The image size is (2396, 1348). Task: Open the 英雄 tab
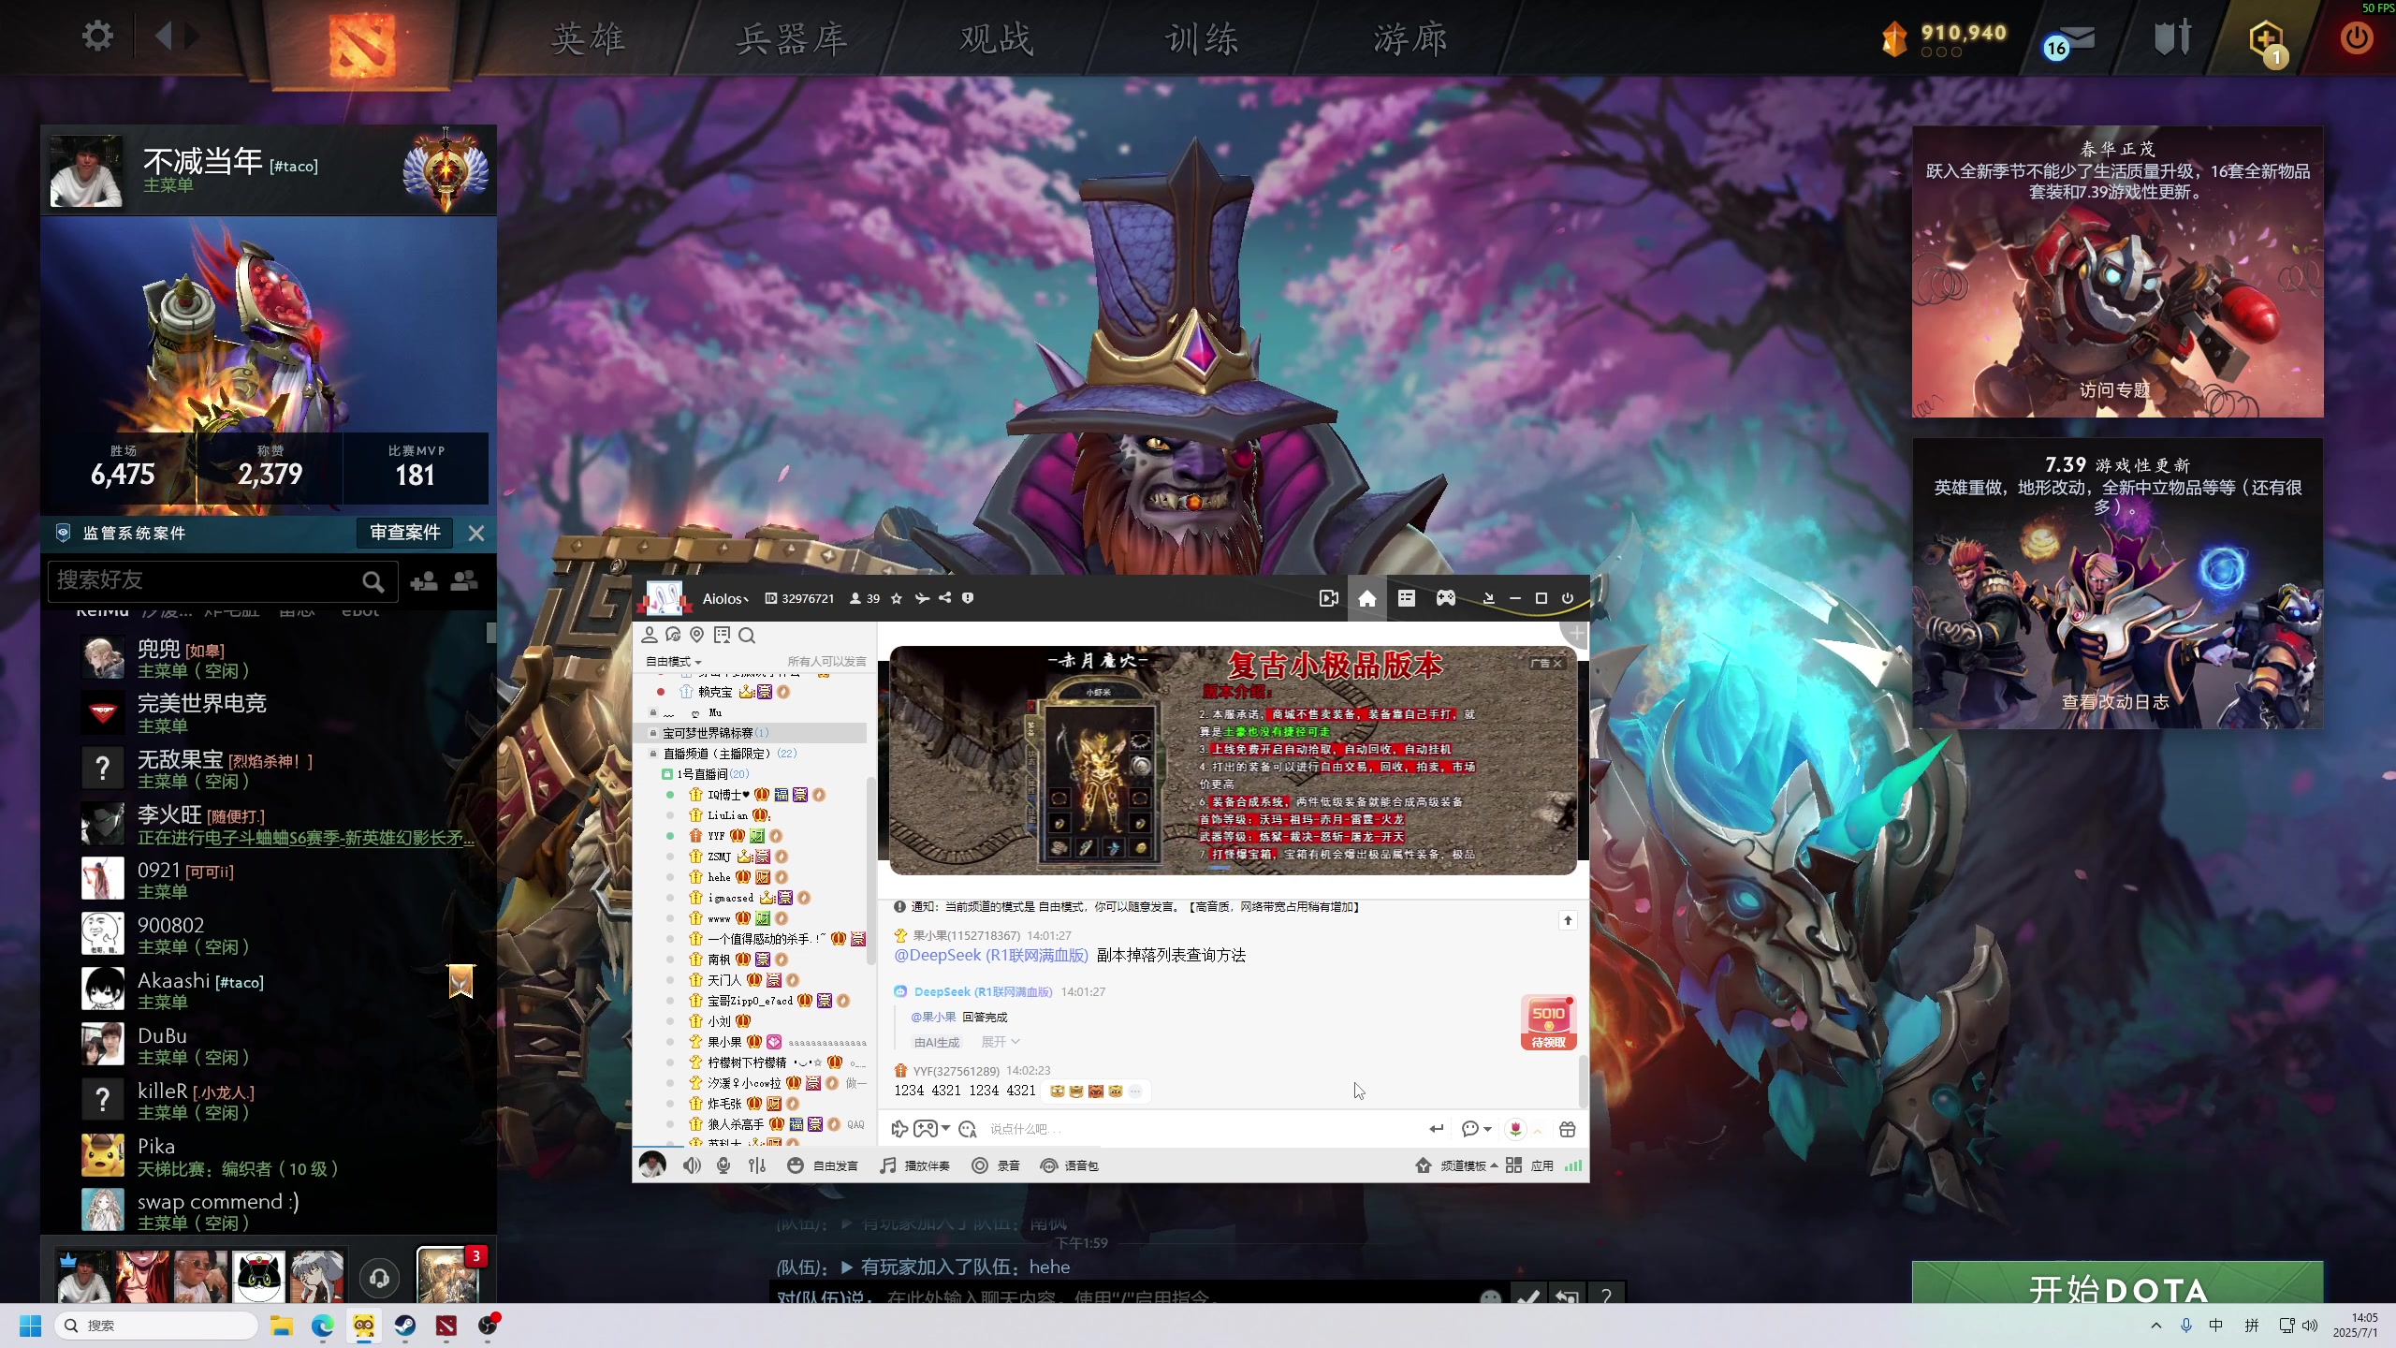coord(588,39)
